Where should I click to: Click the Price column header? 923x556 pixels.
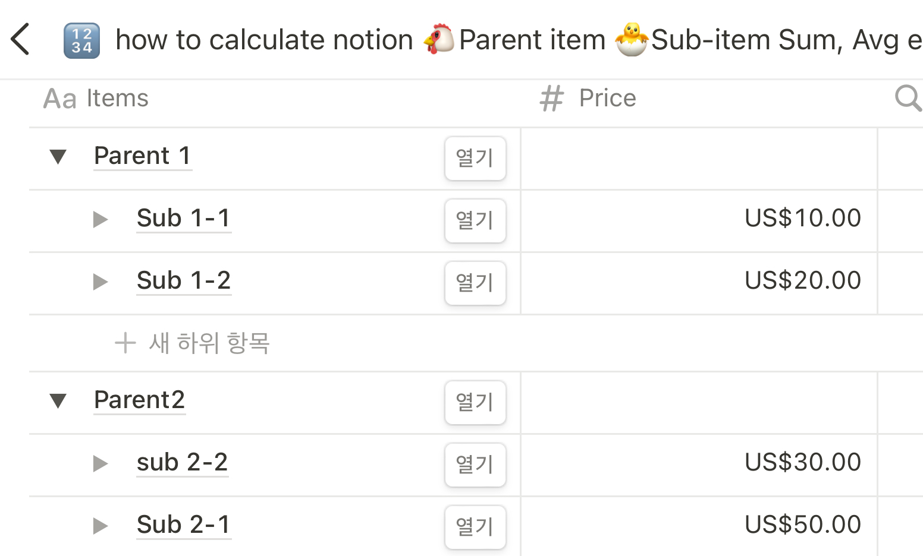point(699,98)
